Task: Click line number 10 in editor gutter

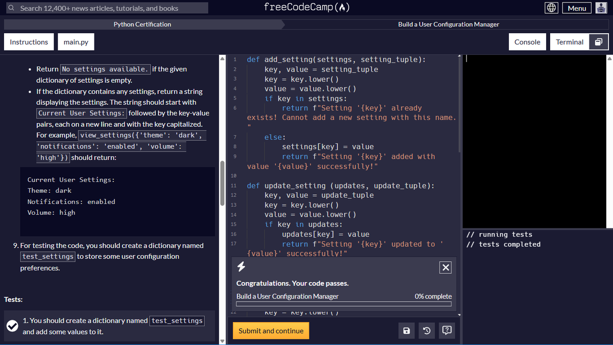Action: (x=234, y=176)
